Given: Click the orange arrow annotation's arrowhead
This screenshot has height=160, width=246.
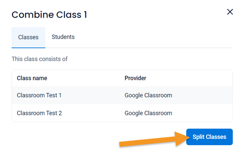Looking at the screenshot, I should [x=182, y=139].
